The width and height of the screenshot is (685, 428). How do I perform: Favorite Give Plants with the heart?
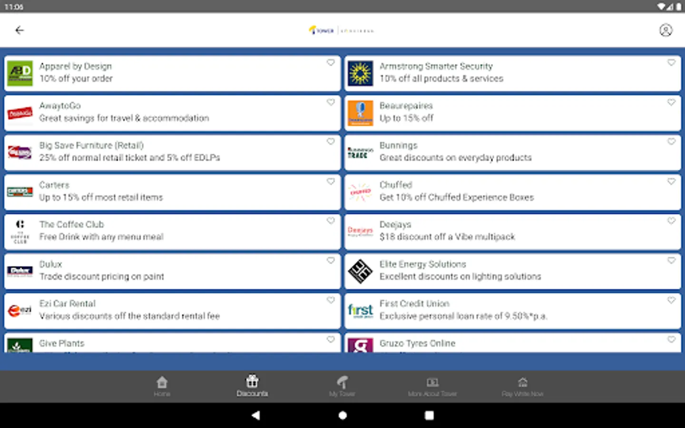pyautogui.click(x=331, y=340)
